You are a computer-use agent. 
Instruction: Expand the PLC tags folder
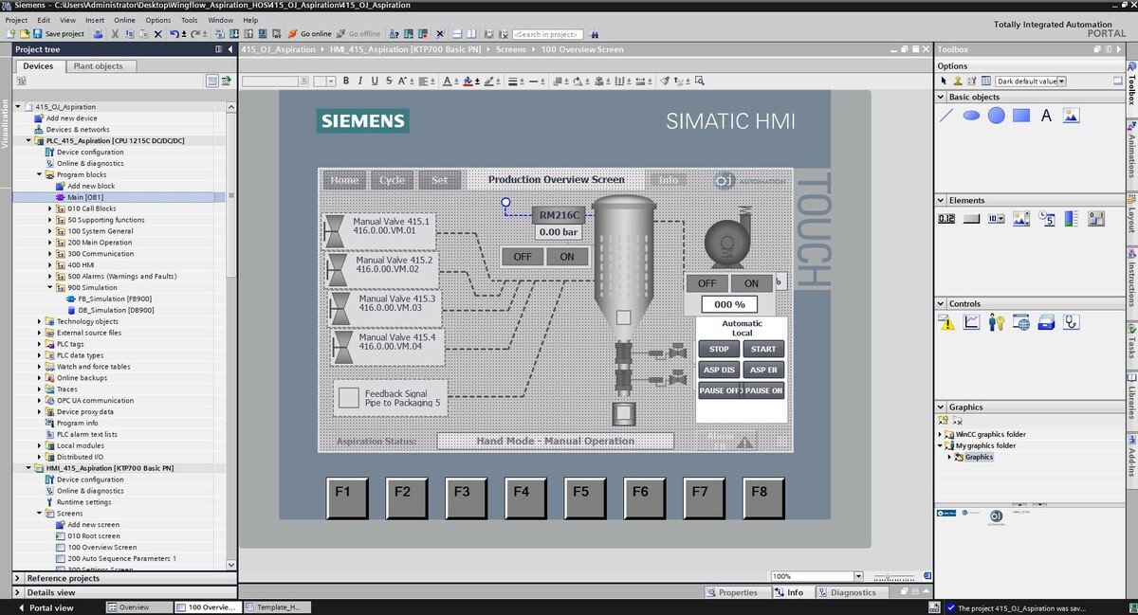click(x=40, y=344)
